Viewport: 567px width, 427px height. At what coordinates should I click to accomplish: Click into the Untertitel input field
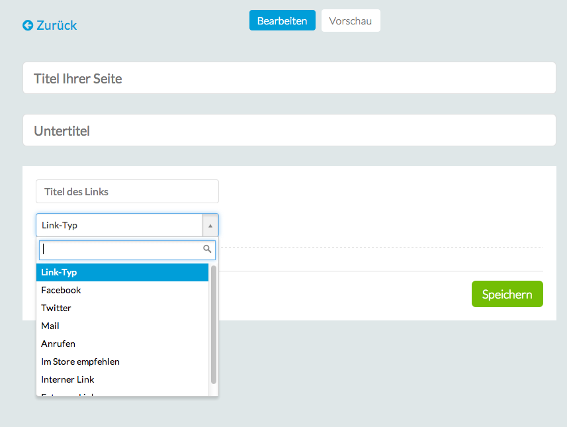(288, 130)
